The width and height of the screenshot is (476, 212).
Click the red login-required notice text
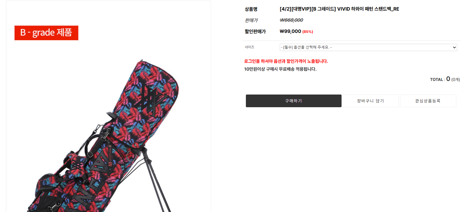coord(286,61)
